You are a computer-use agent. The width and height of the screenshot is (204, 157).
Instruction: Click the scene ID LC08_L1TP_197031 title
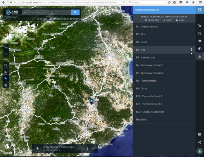pos(164,17)
